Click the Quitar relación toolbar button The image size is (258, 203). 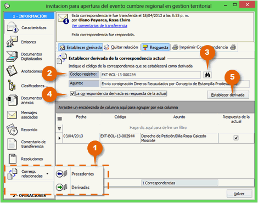[x=121, y=47]
